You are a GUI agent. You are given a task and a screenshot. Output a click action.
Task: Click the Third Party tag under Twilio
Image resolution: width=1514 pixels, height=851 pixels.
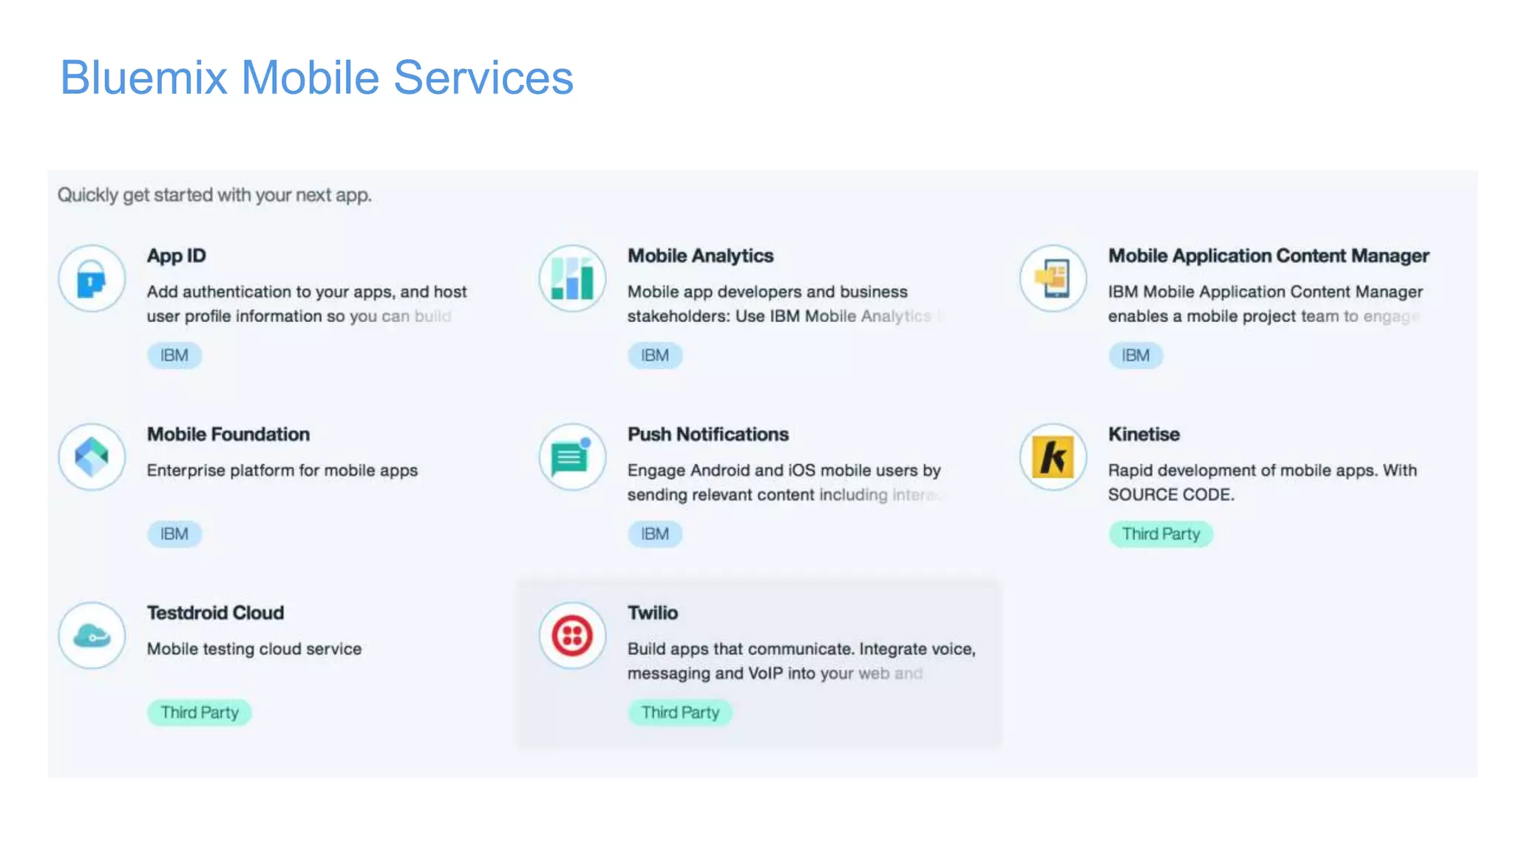(x=680, y=713)
